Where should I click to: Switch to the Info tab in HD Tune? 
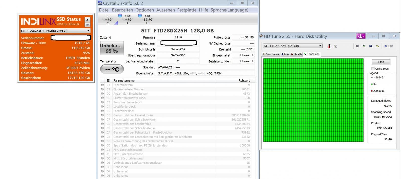tap(285, 54)
